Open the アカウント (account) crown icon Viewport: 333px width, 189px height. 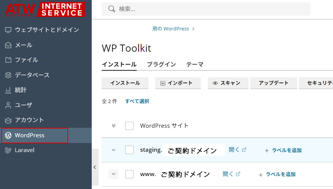tap(8, 120)
